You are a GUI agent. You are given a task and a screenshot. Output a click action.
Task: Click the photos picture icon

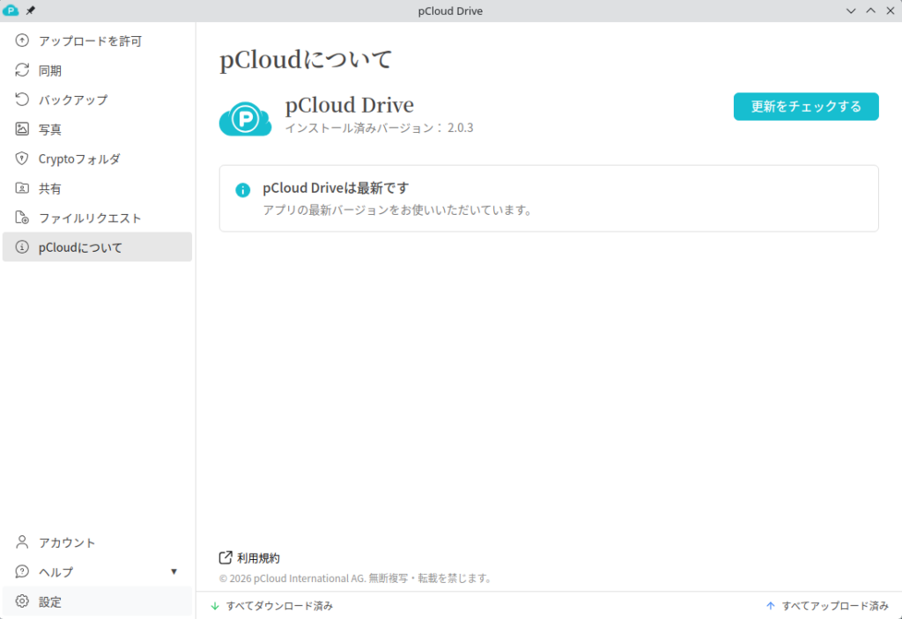tap(23, 129)
